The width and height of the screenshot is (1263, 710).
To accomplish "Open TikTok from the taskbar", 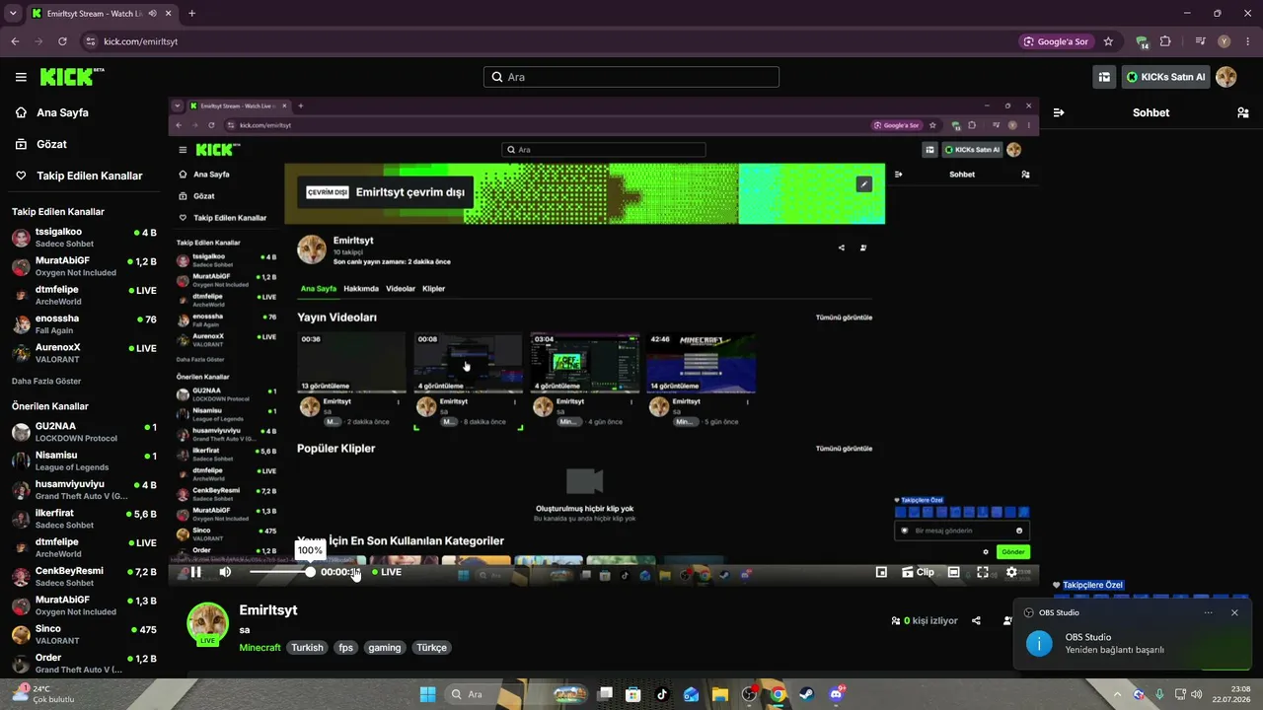I will coord(662,694).
